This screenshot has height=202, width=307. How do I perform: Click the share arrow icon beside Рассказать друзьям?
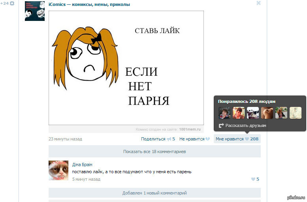pos(221,125)
